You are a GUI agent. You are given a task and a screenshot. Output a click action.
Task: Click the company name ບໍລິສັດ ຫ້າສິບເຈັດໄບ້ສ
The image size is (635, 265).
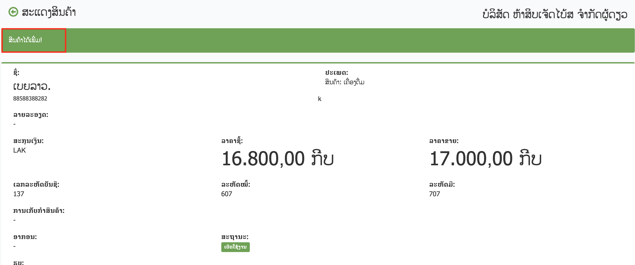click(528, 14)
